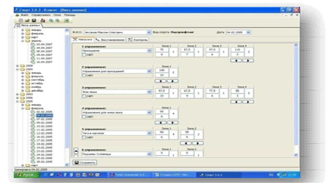Viewport: 333px width, 183px height.
Task: Open exercise 5 Тяга в наклоне dropdown
Action: (149, 133)
